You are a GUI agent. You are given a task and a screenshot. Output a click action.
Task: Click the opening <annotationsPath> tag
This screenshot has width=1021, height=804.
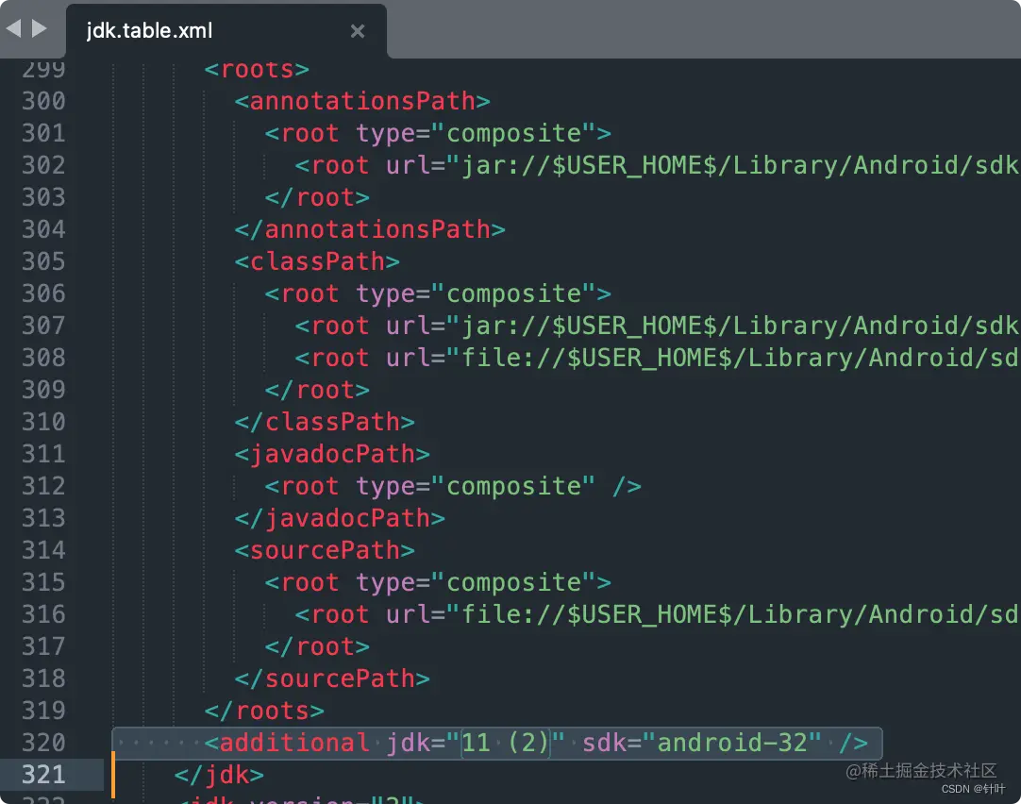pos(362,101)
